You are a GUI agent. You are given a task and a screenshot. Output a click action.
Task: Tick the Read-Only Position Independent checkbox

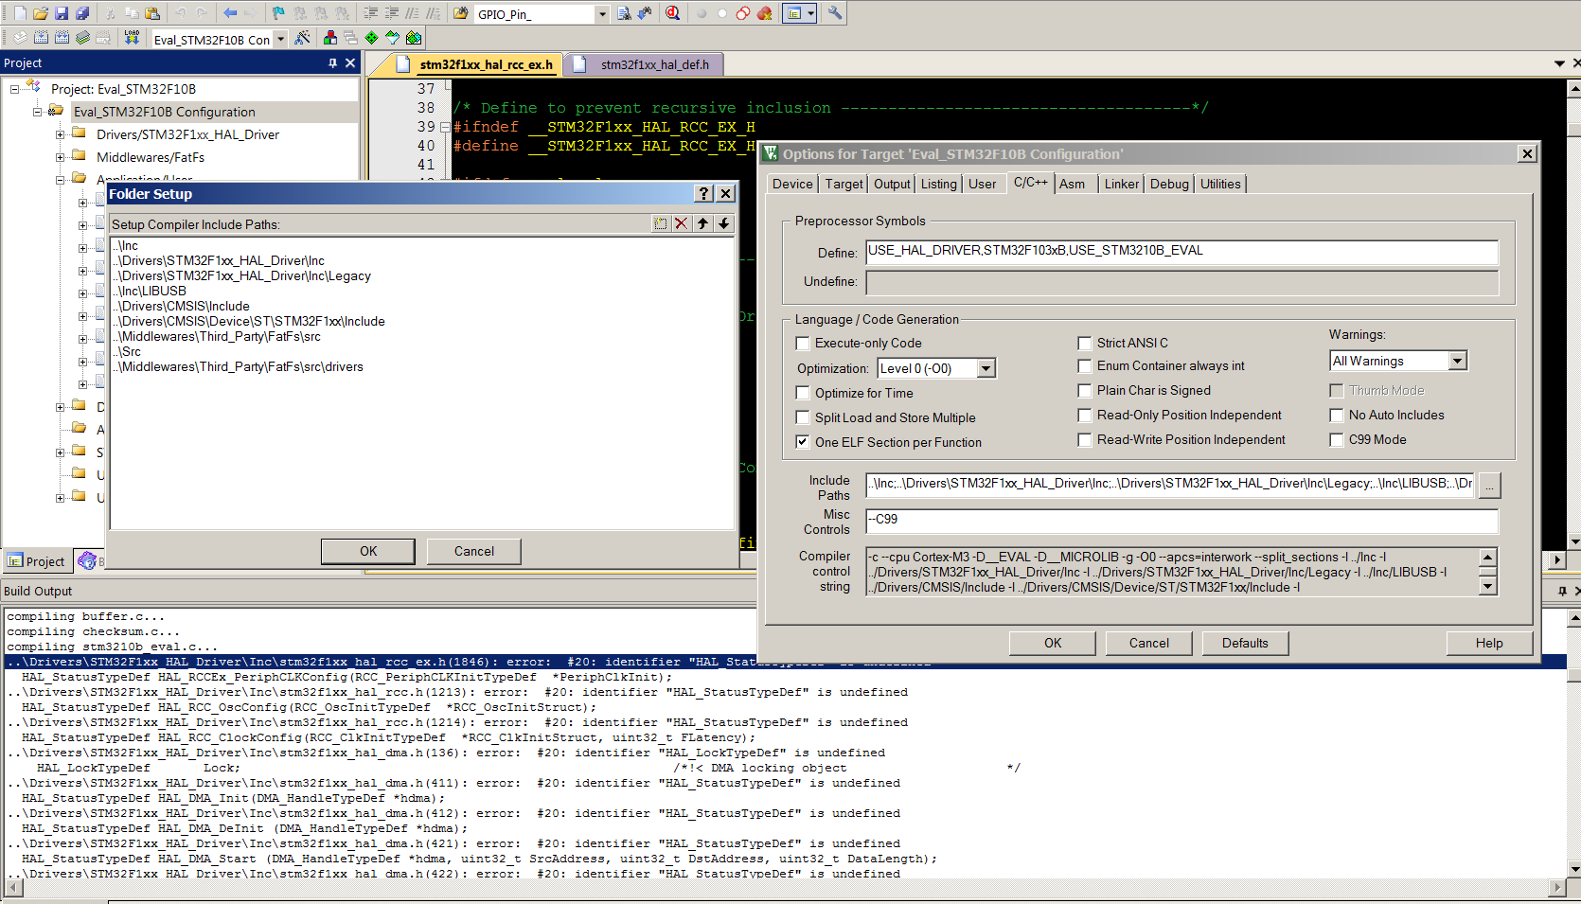1085,415
